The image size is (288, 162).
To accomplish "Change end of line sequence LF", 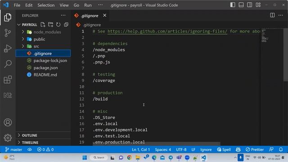I will click(x=193, y=149).
